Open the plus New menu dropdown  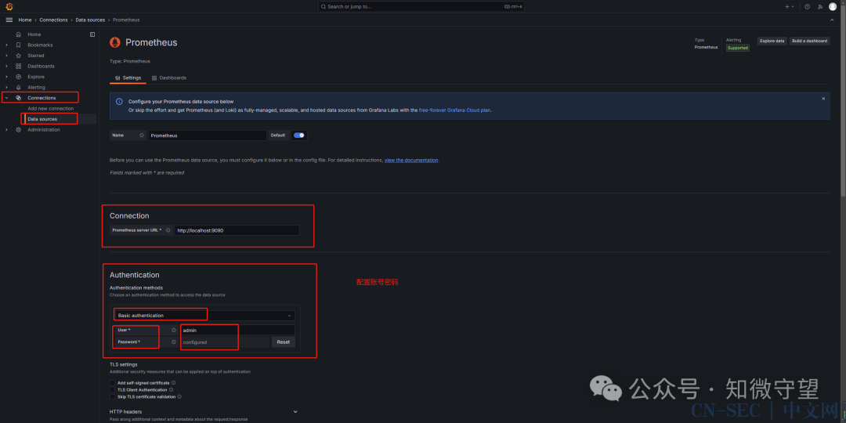coord(789,6)
